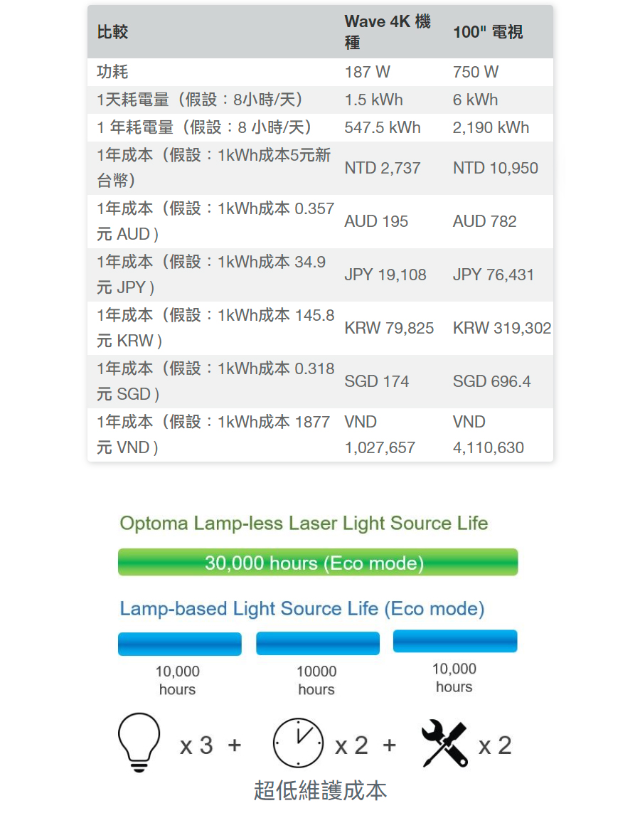This screenshot has width=640, height=818.
Task: Click the '1 年耗電量' row label
Action: [x=205, y=127]
